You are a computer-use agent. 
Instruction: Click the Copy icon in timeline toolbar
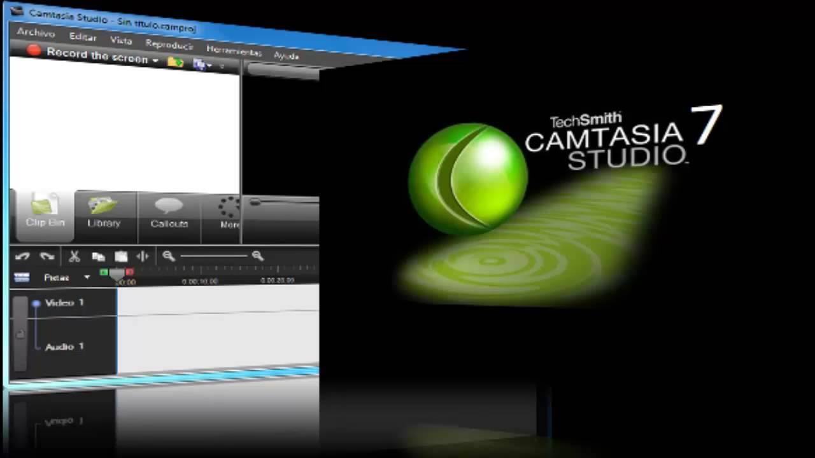[x=98, y=256]
